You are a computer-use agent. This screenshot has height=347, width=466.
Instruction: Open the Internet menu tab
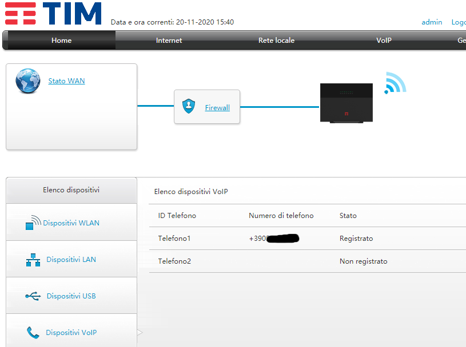169,41
